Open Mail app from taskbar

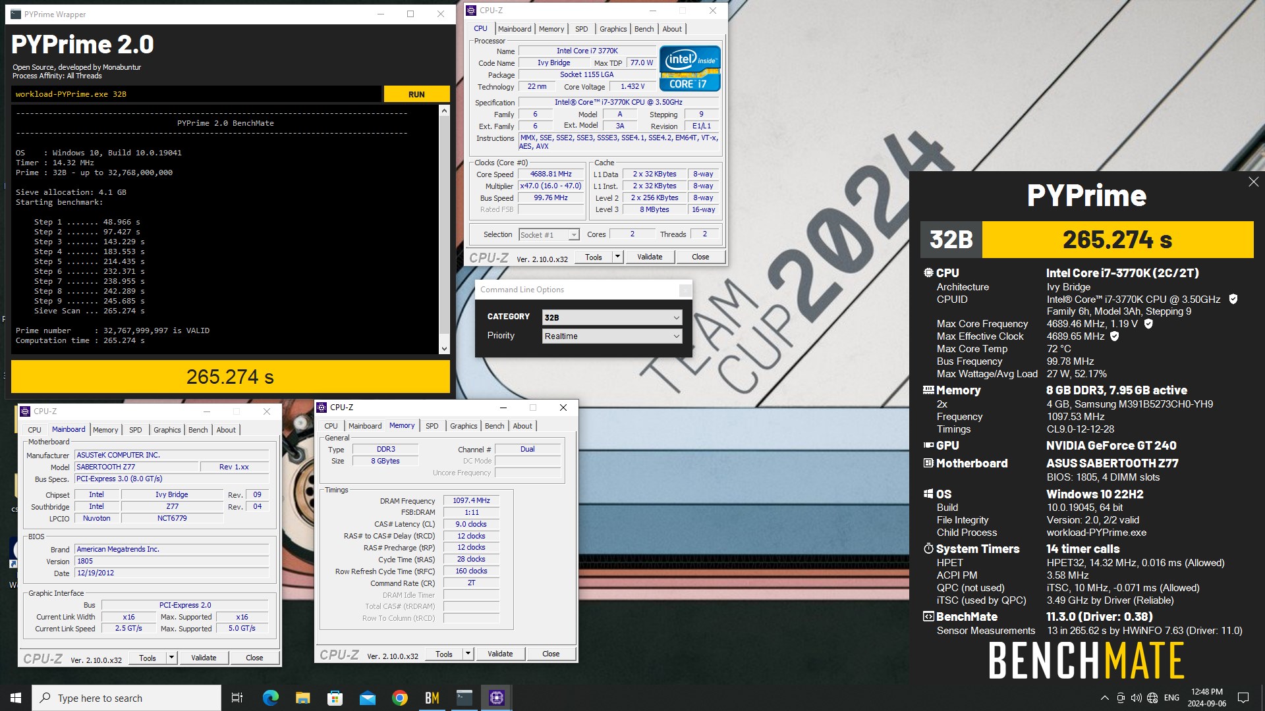[x=367, y=698]
